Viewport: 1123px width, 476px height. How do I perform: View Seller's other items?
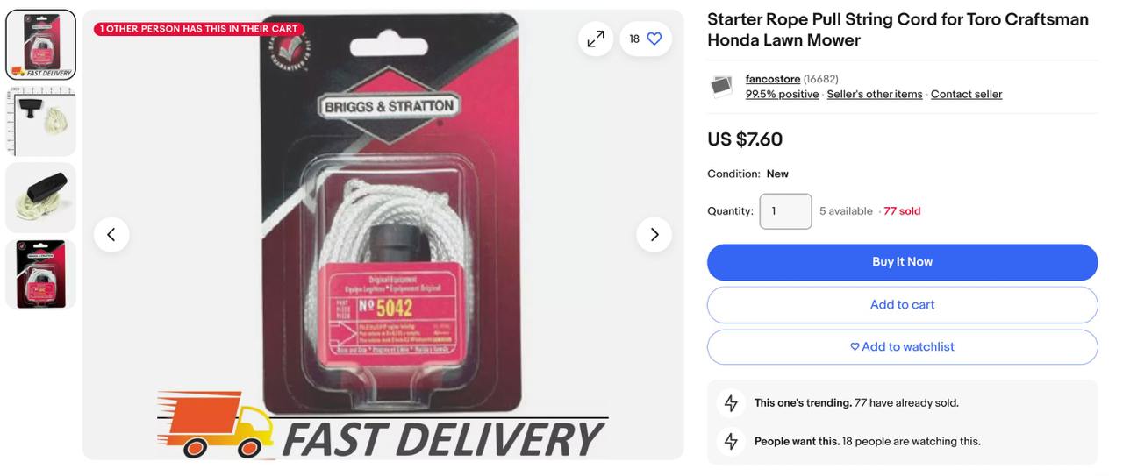pos(875,95)
